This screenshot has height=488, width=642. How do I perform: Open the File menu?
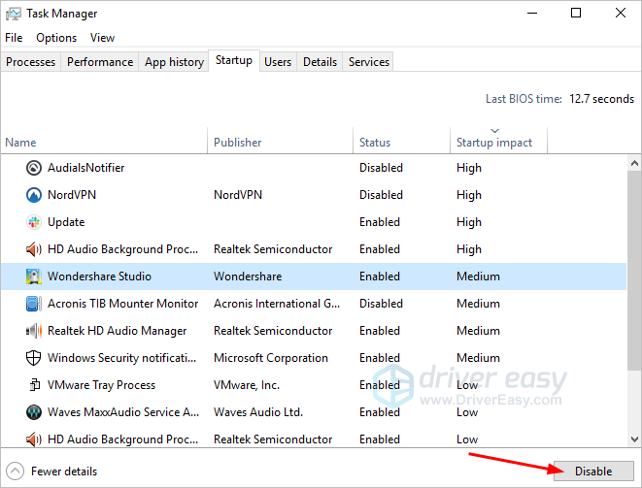(14, 38)
